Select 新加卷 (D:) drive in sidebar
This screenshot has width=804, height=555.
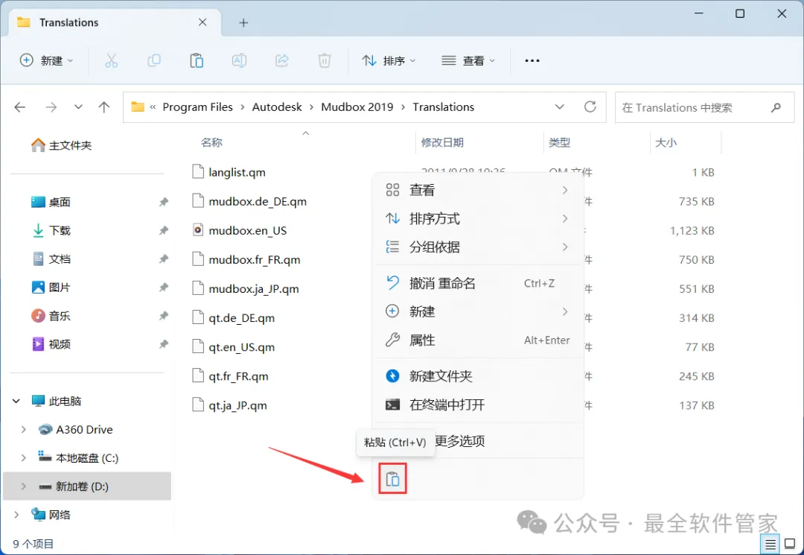(x=87, y=486)
